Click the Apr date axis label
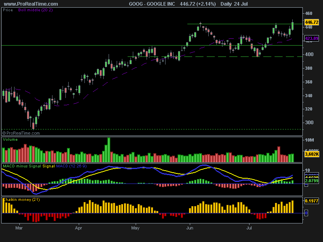 [x=78, y=228]
